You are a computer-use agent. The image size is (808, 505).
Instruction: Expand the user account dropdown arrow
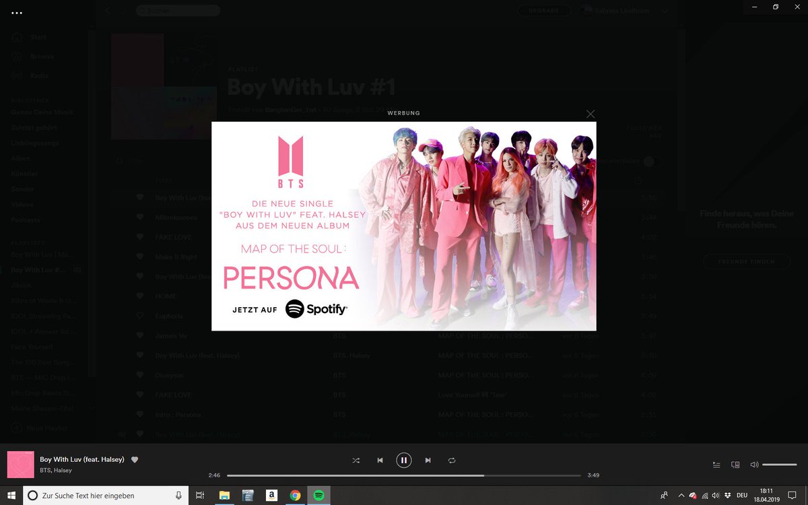665,11
